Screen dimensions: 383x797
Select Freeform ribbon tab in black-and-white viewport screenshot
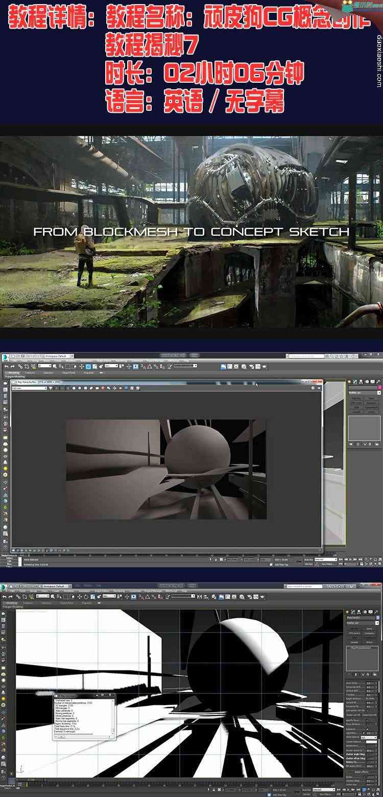click(x=28, y=603)
